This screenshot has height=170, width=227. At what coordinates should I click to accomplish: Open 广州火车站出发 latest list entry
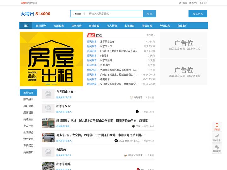click(119, 75)
